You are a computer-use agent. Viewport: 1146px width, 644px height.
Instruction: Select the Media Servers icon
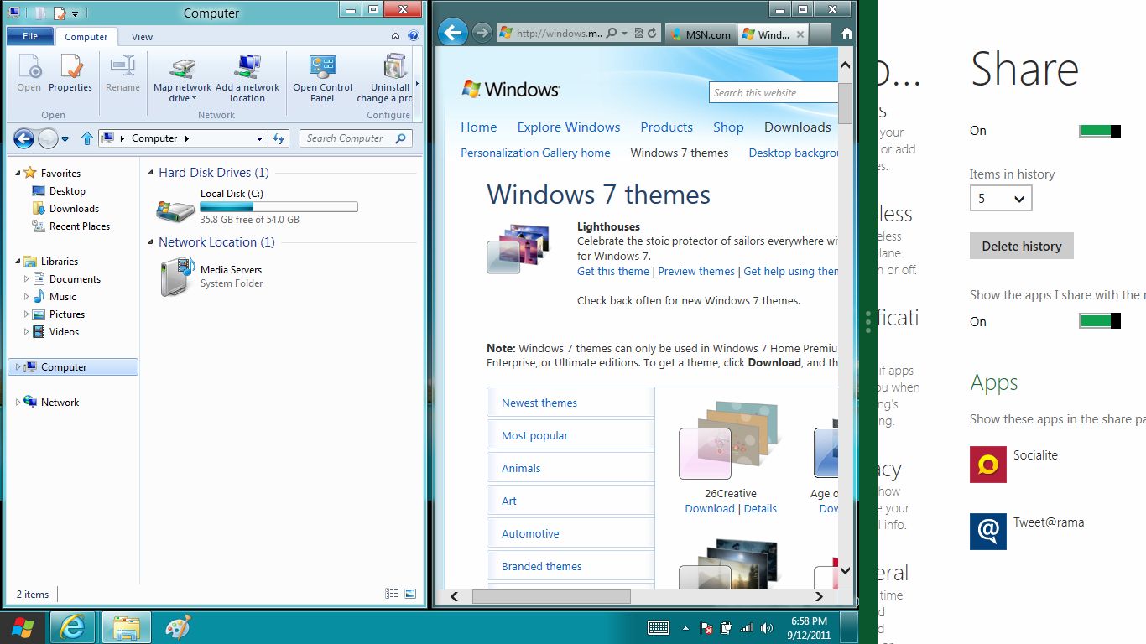point(176,277)
